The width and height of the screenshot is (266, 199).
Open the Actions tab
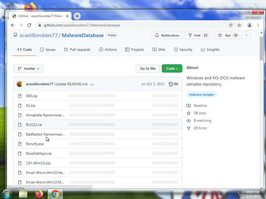point(108,49)
